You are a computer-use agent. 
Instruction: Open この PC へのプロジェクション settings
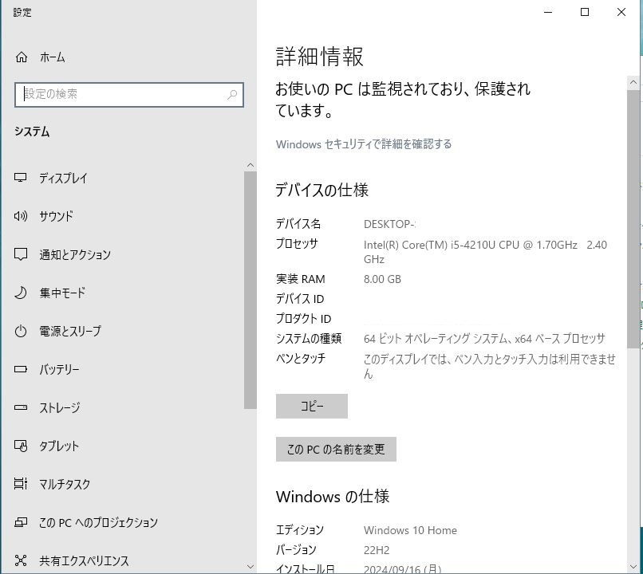[98, 522]
